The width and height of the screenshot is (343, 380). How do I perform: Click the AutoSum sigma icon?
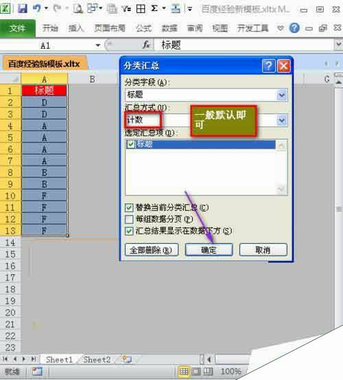[154, 9]
